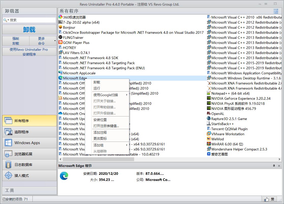Open the 日志数据库 logs database section
The image size is (284, 204).
(29, 164)
